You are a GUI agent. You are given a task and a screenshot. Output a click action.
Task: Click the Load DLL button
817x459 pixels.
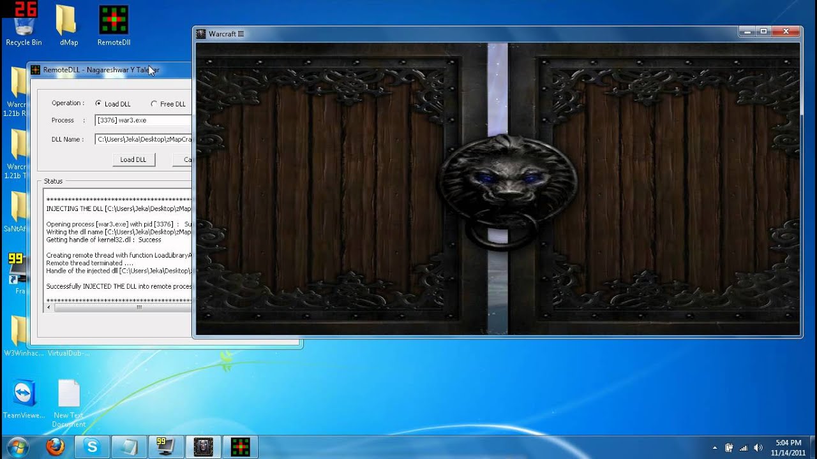[133, 159]
